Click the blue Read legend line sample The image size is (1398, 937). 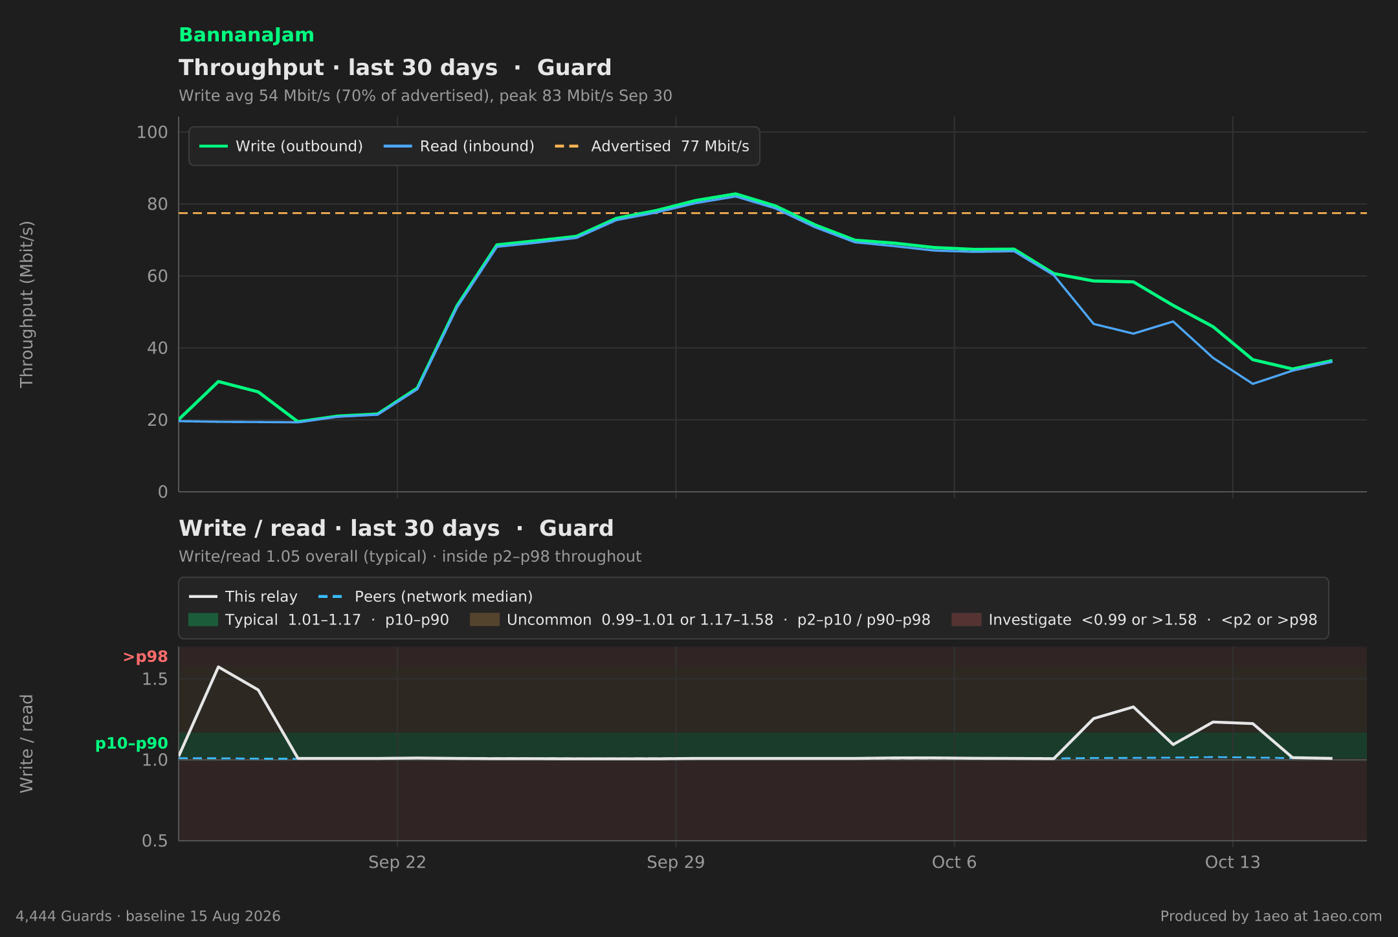coord(398,146)
